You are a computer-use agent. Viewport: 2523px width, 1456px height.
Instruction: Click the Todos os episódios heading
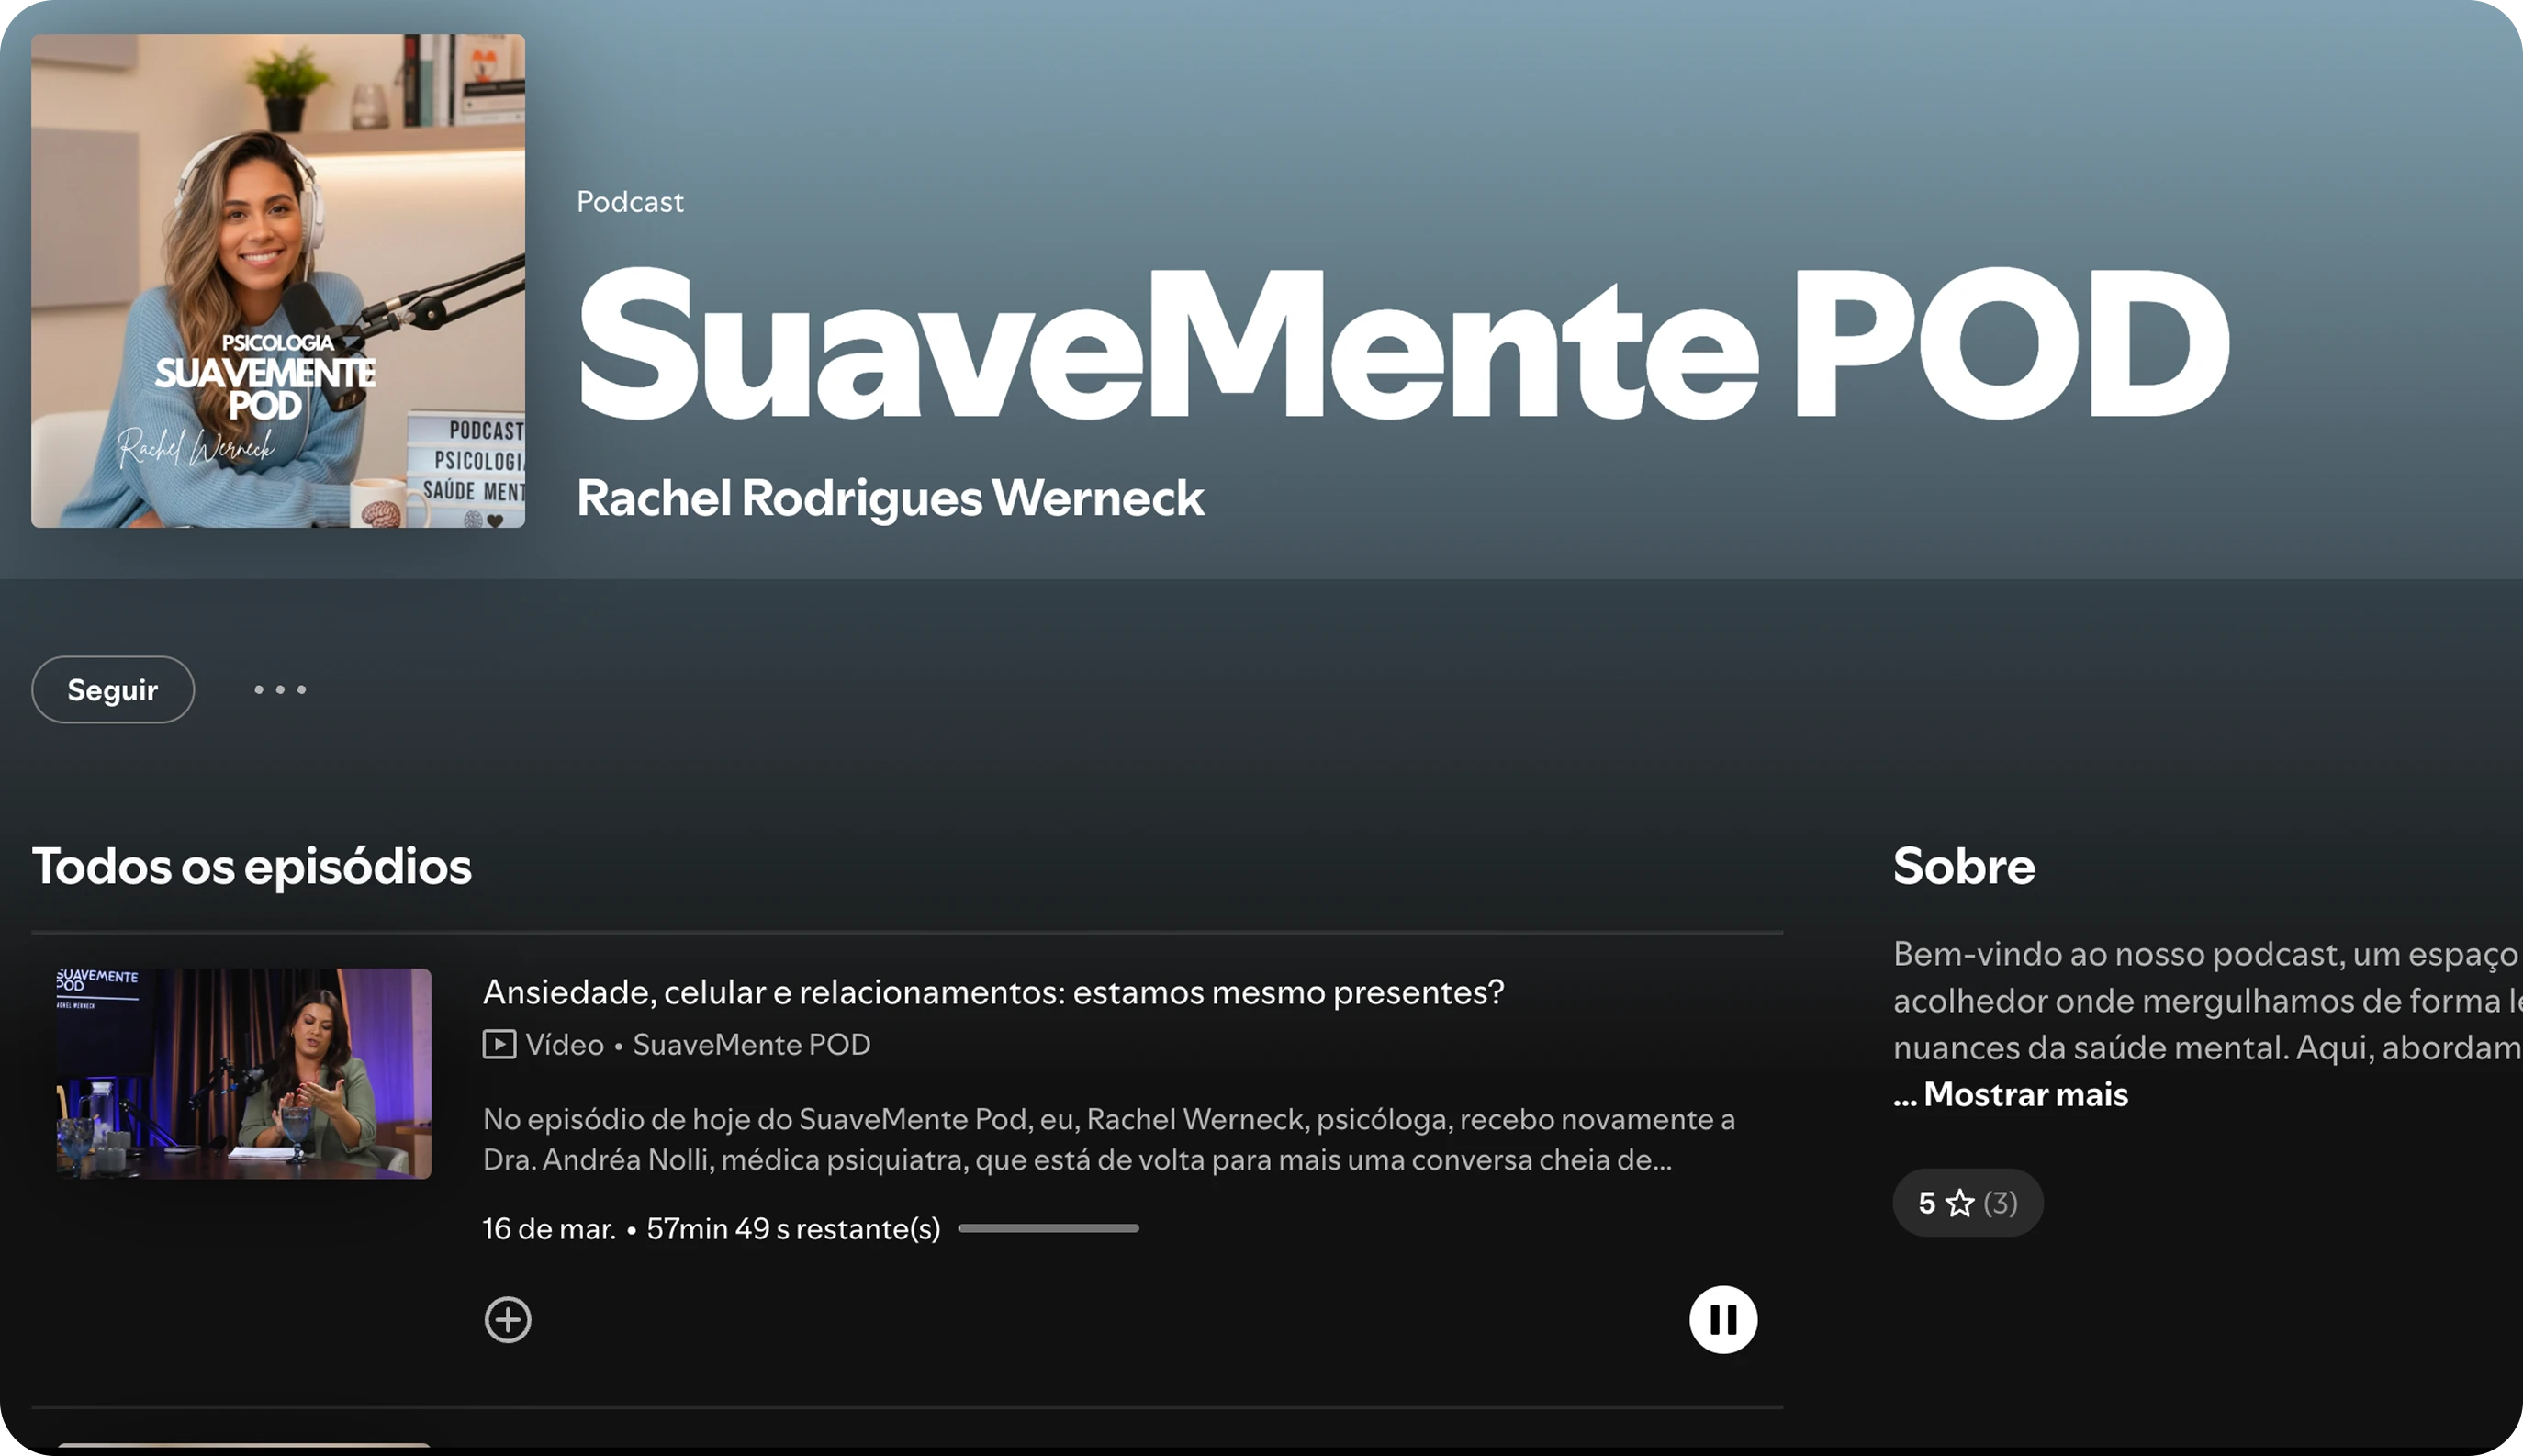coord(252,866)
